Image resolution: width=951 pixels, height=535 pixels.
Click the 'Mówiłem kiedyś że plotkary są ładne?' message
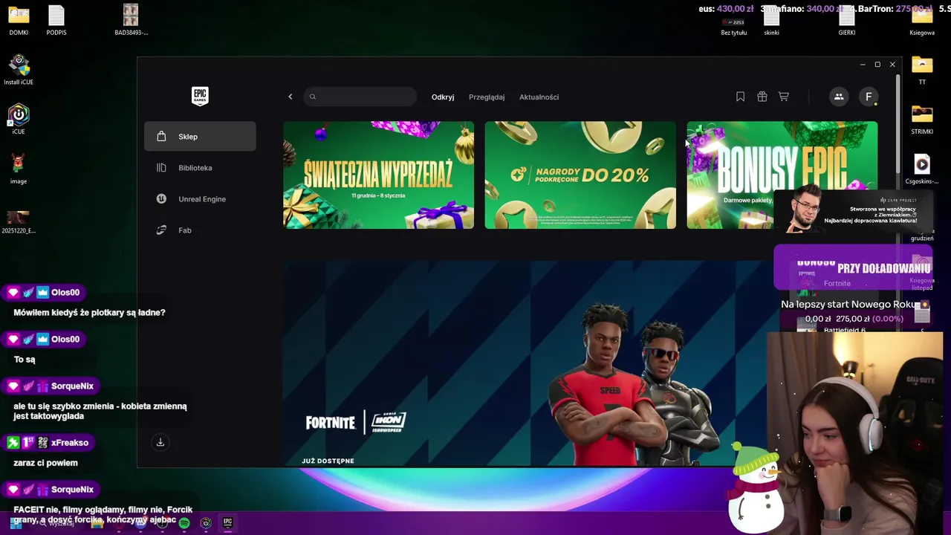coord(89,313)
